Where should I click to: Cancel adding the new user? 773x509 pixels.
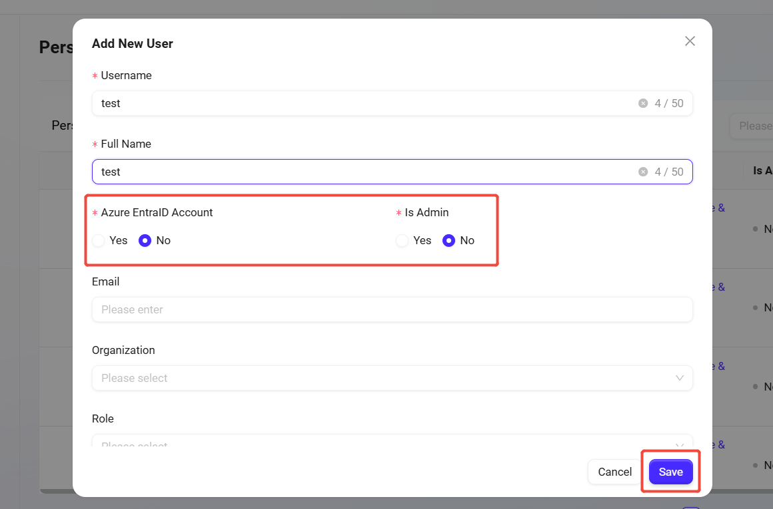pyautogui.click(x=614, y=472)
